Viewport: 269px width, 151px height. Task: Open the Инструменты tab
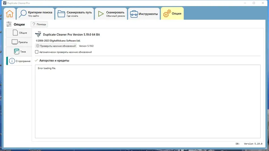coord(144,14)
